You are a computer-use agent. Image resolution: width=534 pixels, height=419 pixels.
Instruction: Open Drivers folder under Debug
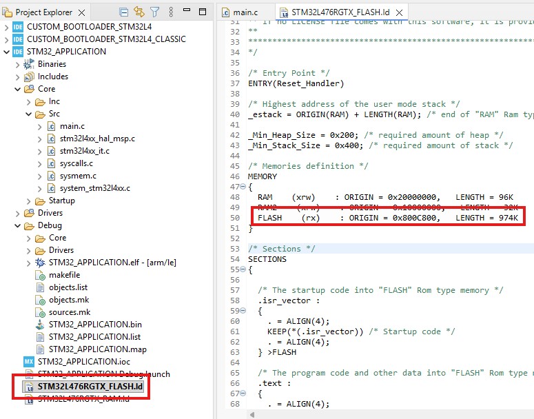61,250
